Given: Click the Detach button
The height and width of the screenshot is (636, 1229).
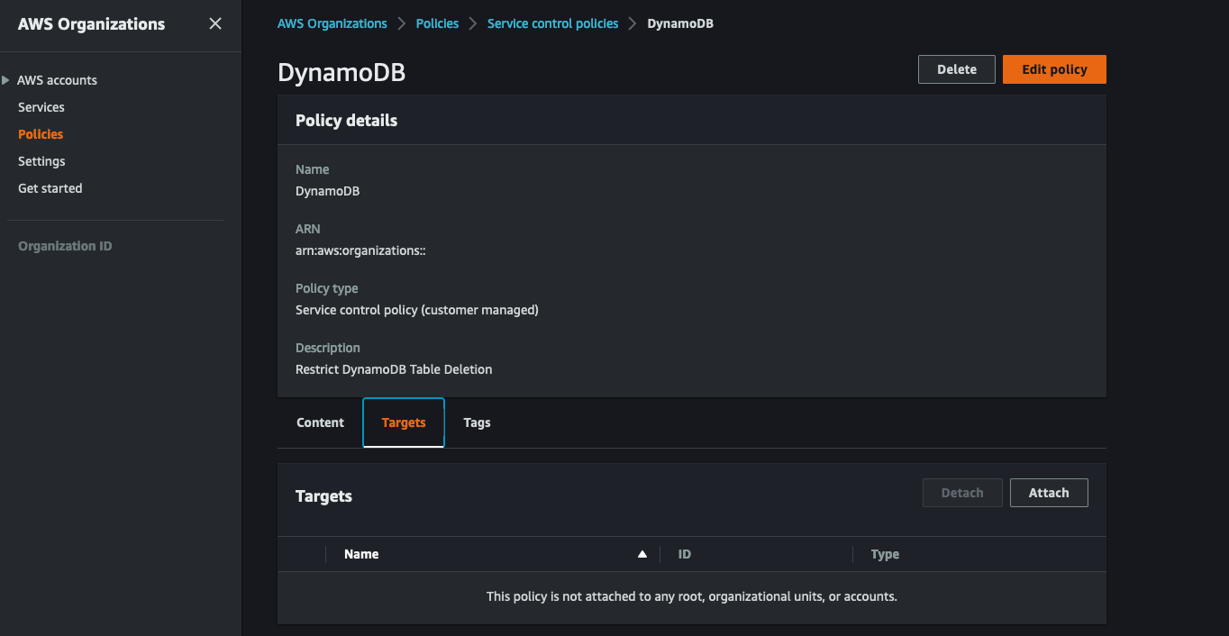Looking at the screenshot, I should pyautogui.click(x=962, y=493).
